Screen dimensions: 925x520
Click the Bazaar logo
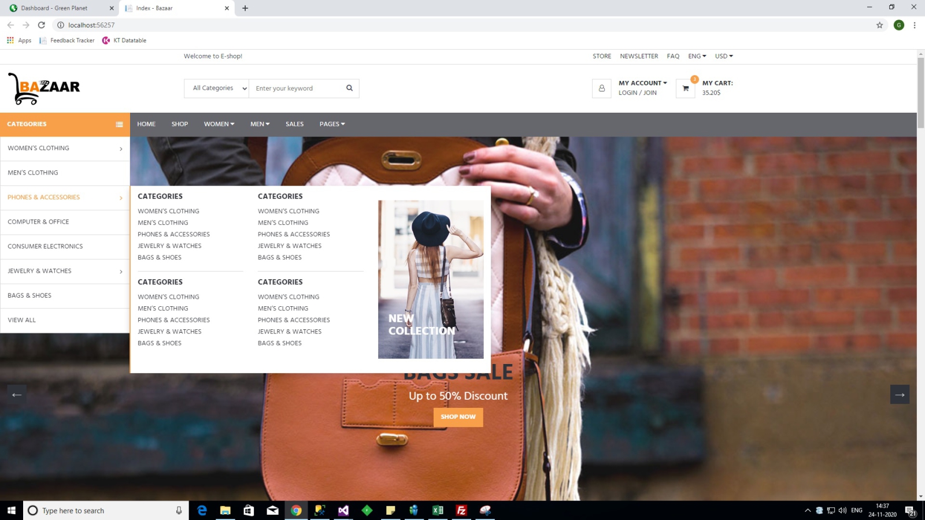click(44, 88)
